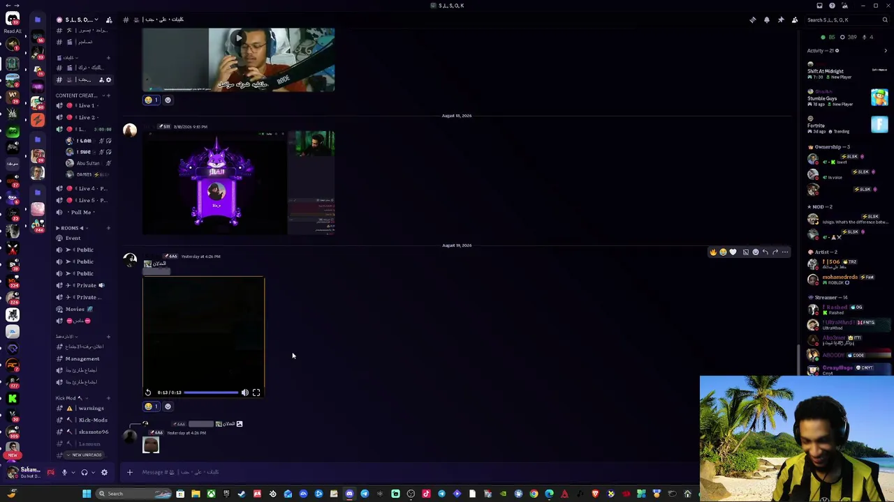The height and width of the screenshot is (502, 894).
Task: Open the user profile status panel
Action: coord(24,472)
